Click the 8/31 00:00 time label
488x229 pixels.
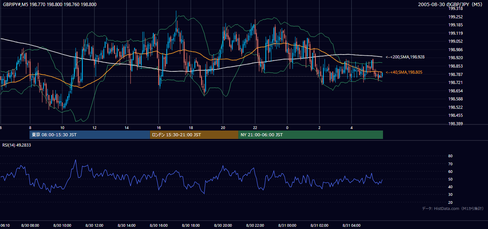[287, 226]
